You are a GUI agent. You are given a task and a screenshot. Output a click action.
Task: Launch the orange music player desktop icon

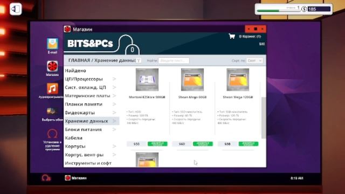(52, 88)
